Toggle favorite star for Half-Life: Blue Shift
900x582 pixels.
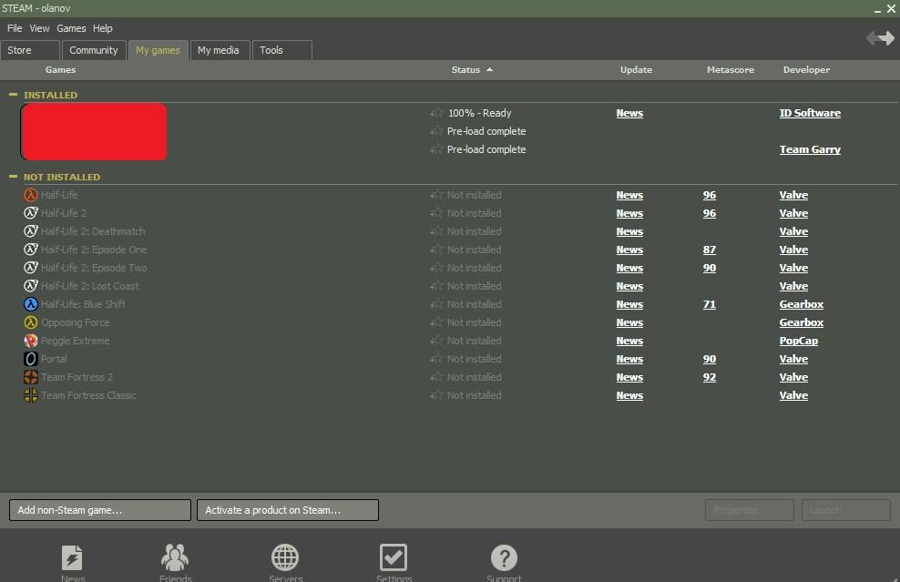pos(437,304)
